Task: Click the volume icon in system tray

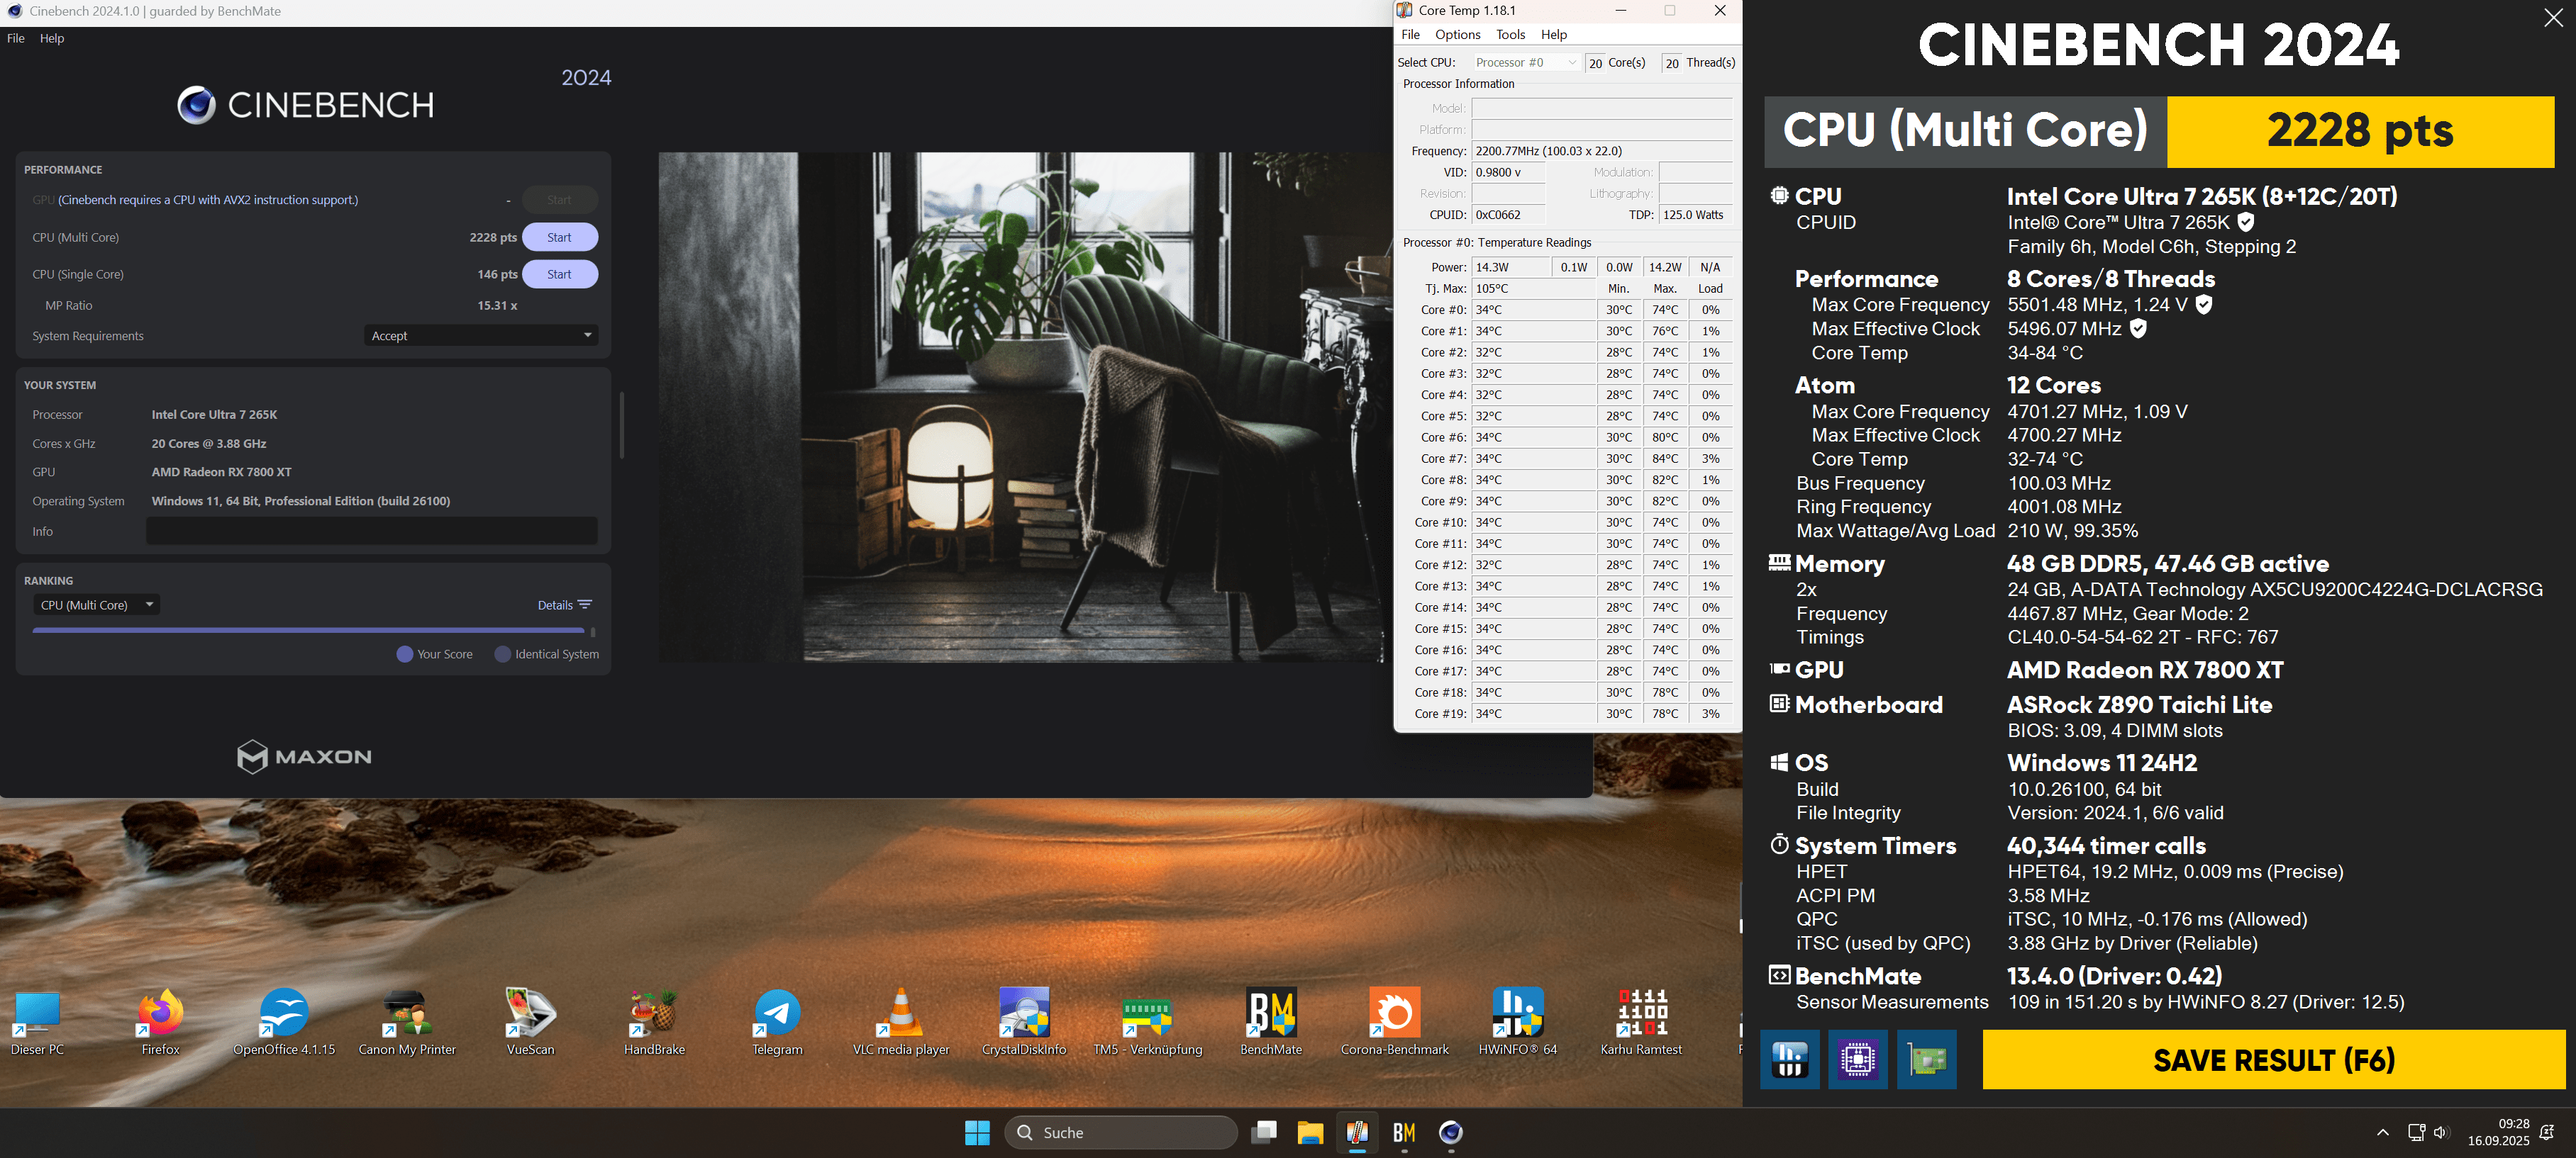Action: (x=2441, y=1132)
